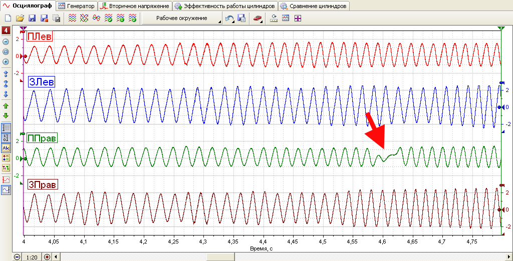Click the ruler measurement icon
Viewport: 513px width, 261px height.
[x=274, y=18]
